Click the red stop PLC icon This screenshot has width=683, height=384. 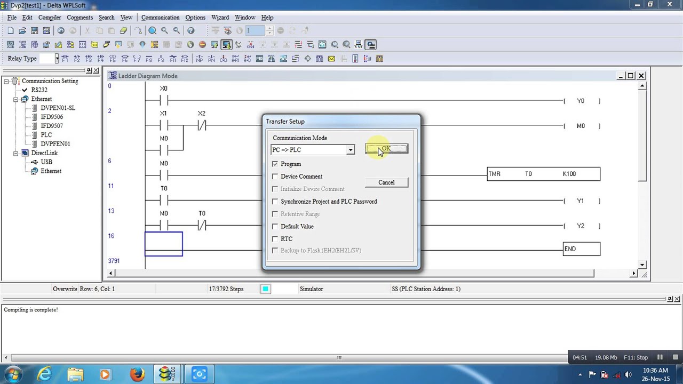[x=202, y=45]
